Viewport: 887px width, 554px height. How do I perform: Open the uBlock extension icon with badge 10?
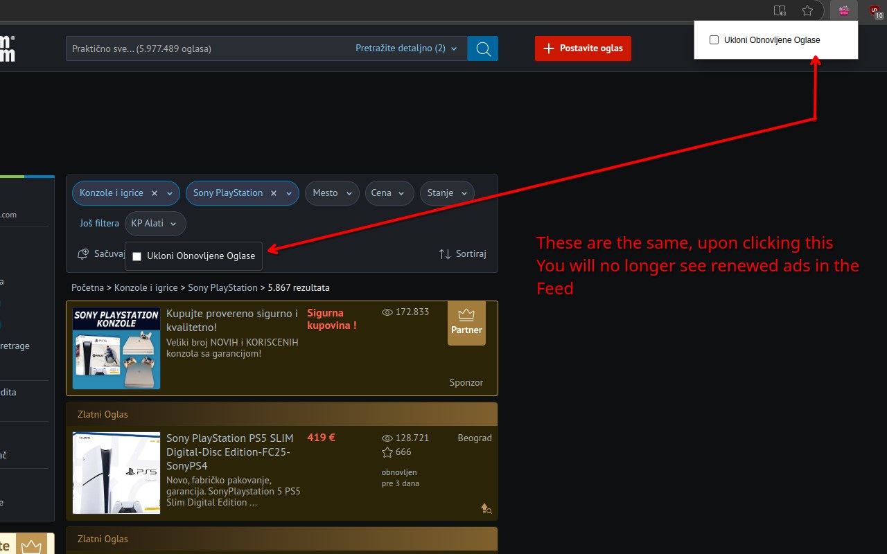click(x=875, y=11)
